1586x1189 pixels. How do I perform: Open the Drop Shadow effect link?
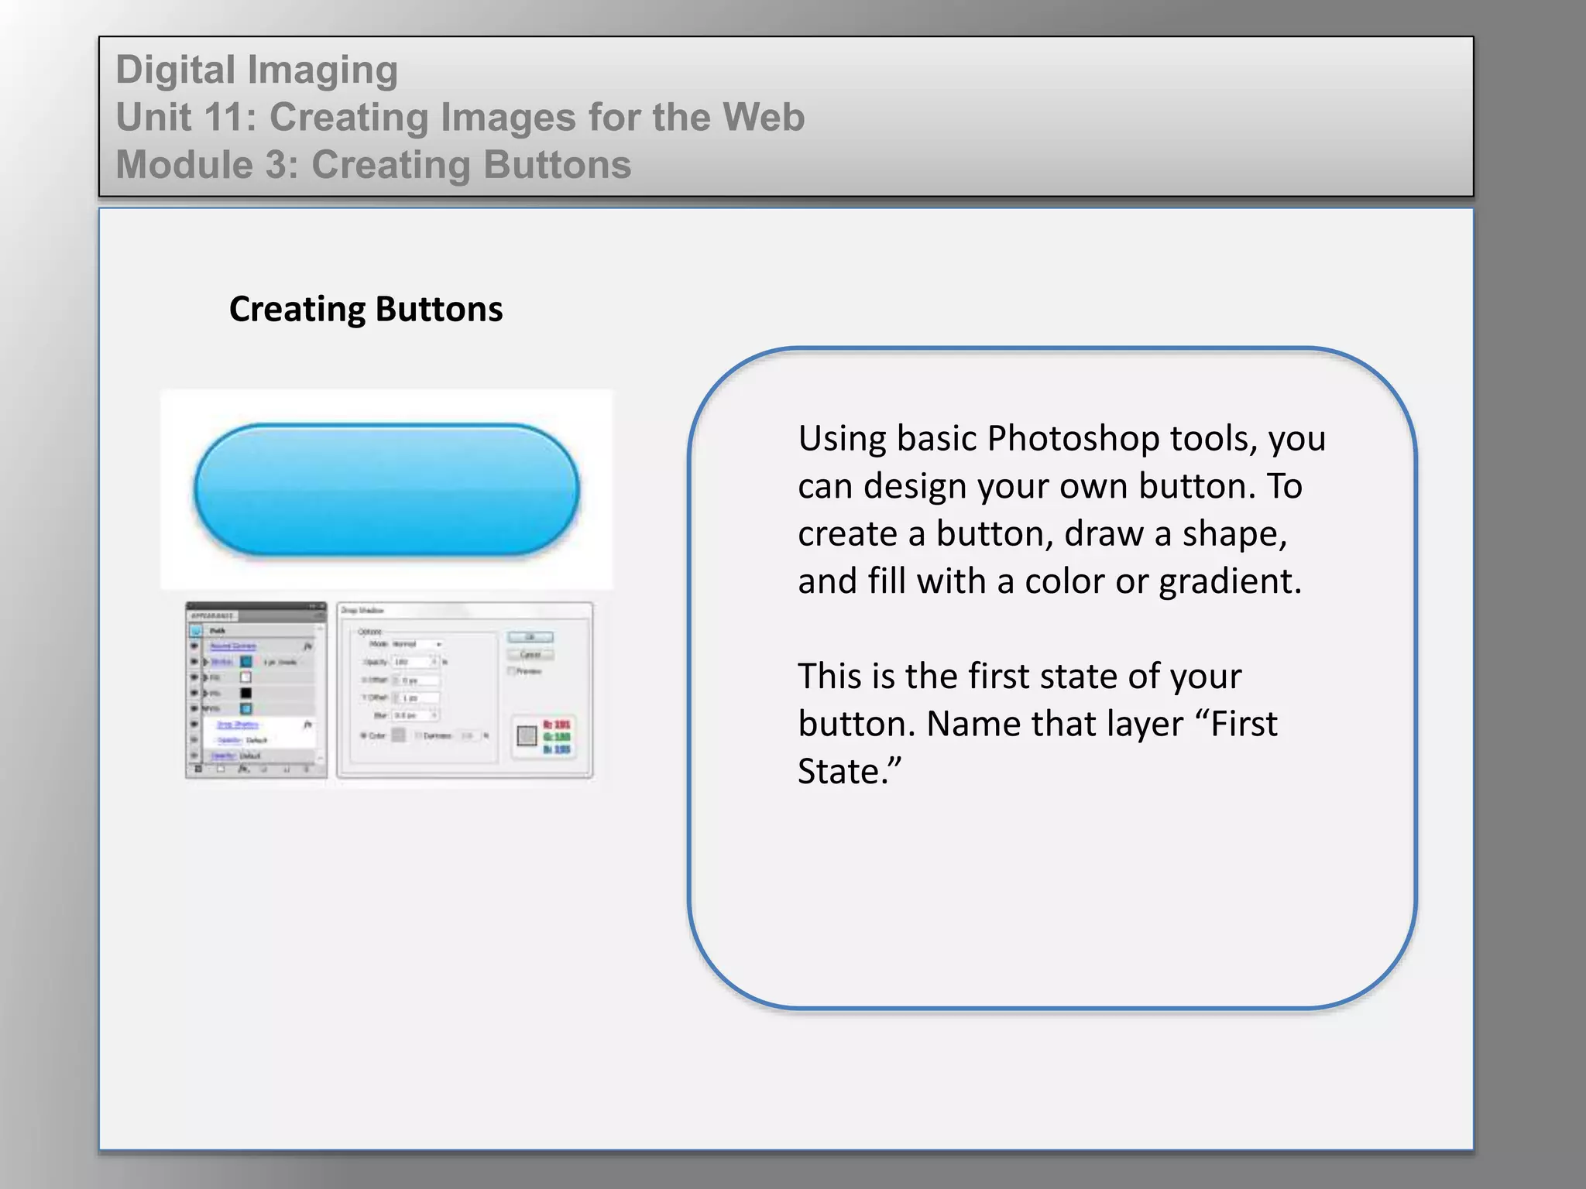[237, 725]
